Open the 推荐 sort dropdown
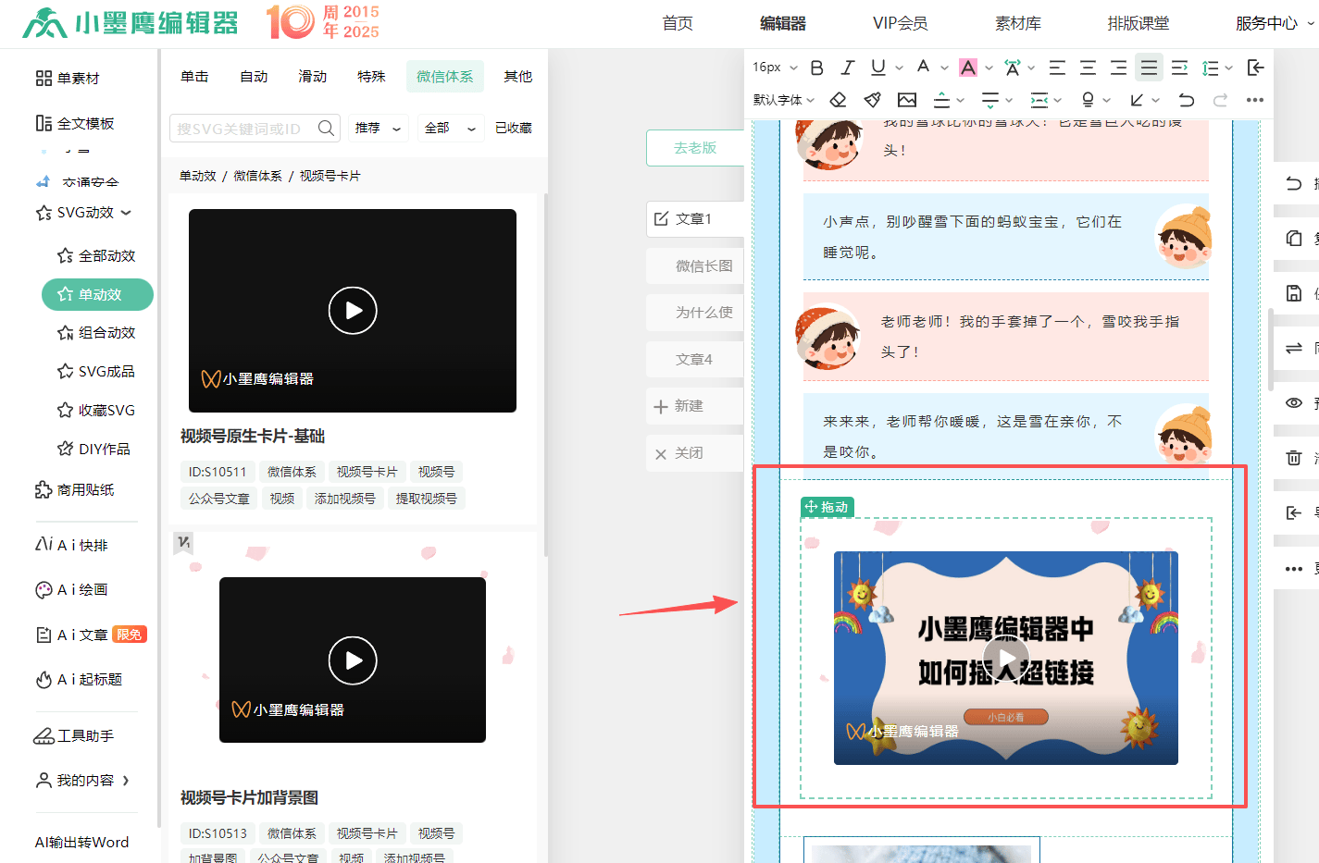This screenshot has width=1319, height=863. point(378,129)
